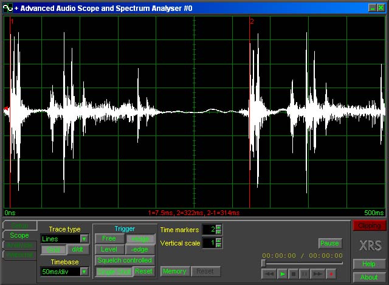Select the Scope tab
Screen dimensions: 389x285
click(19, 235)
